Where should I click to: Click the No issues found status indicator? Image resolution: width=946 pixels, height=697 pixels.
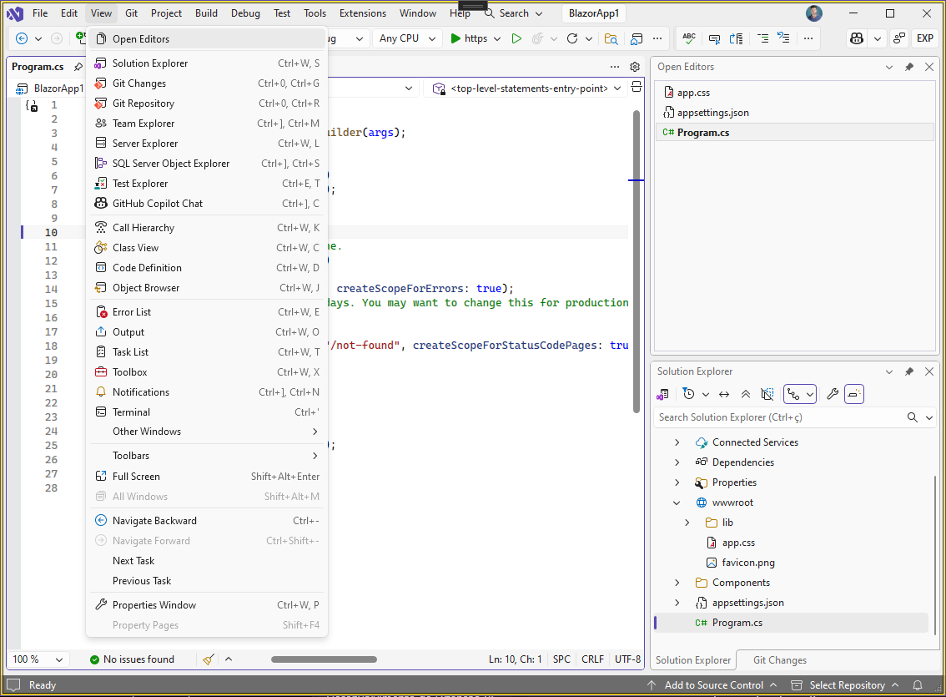click(132, 659)
